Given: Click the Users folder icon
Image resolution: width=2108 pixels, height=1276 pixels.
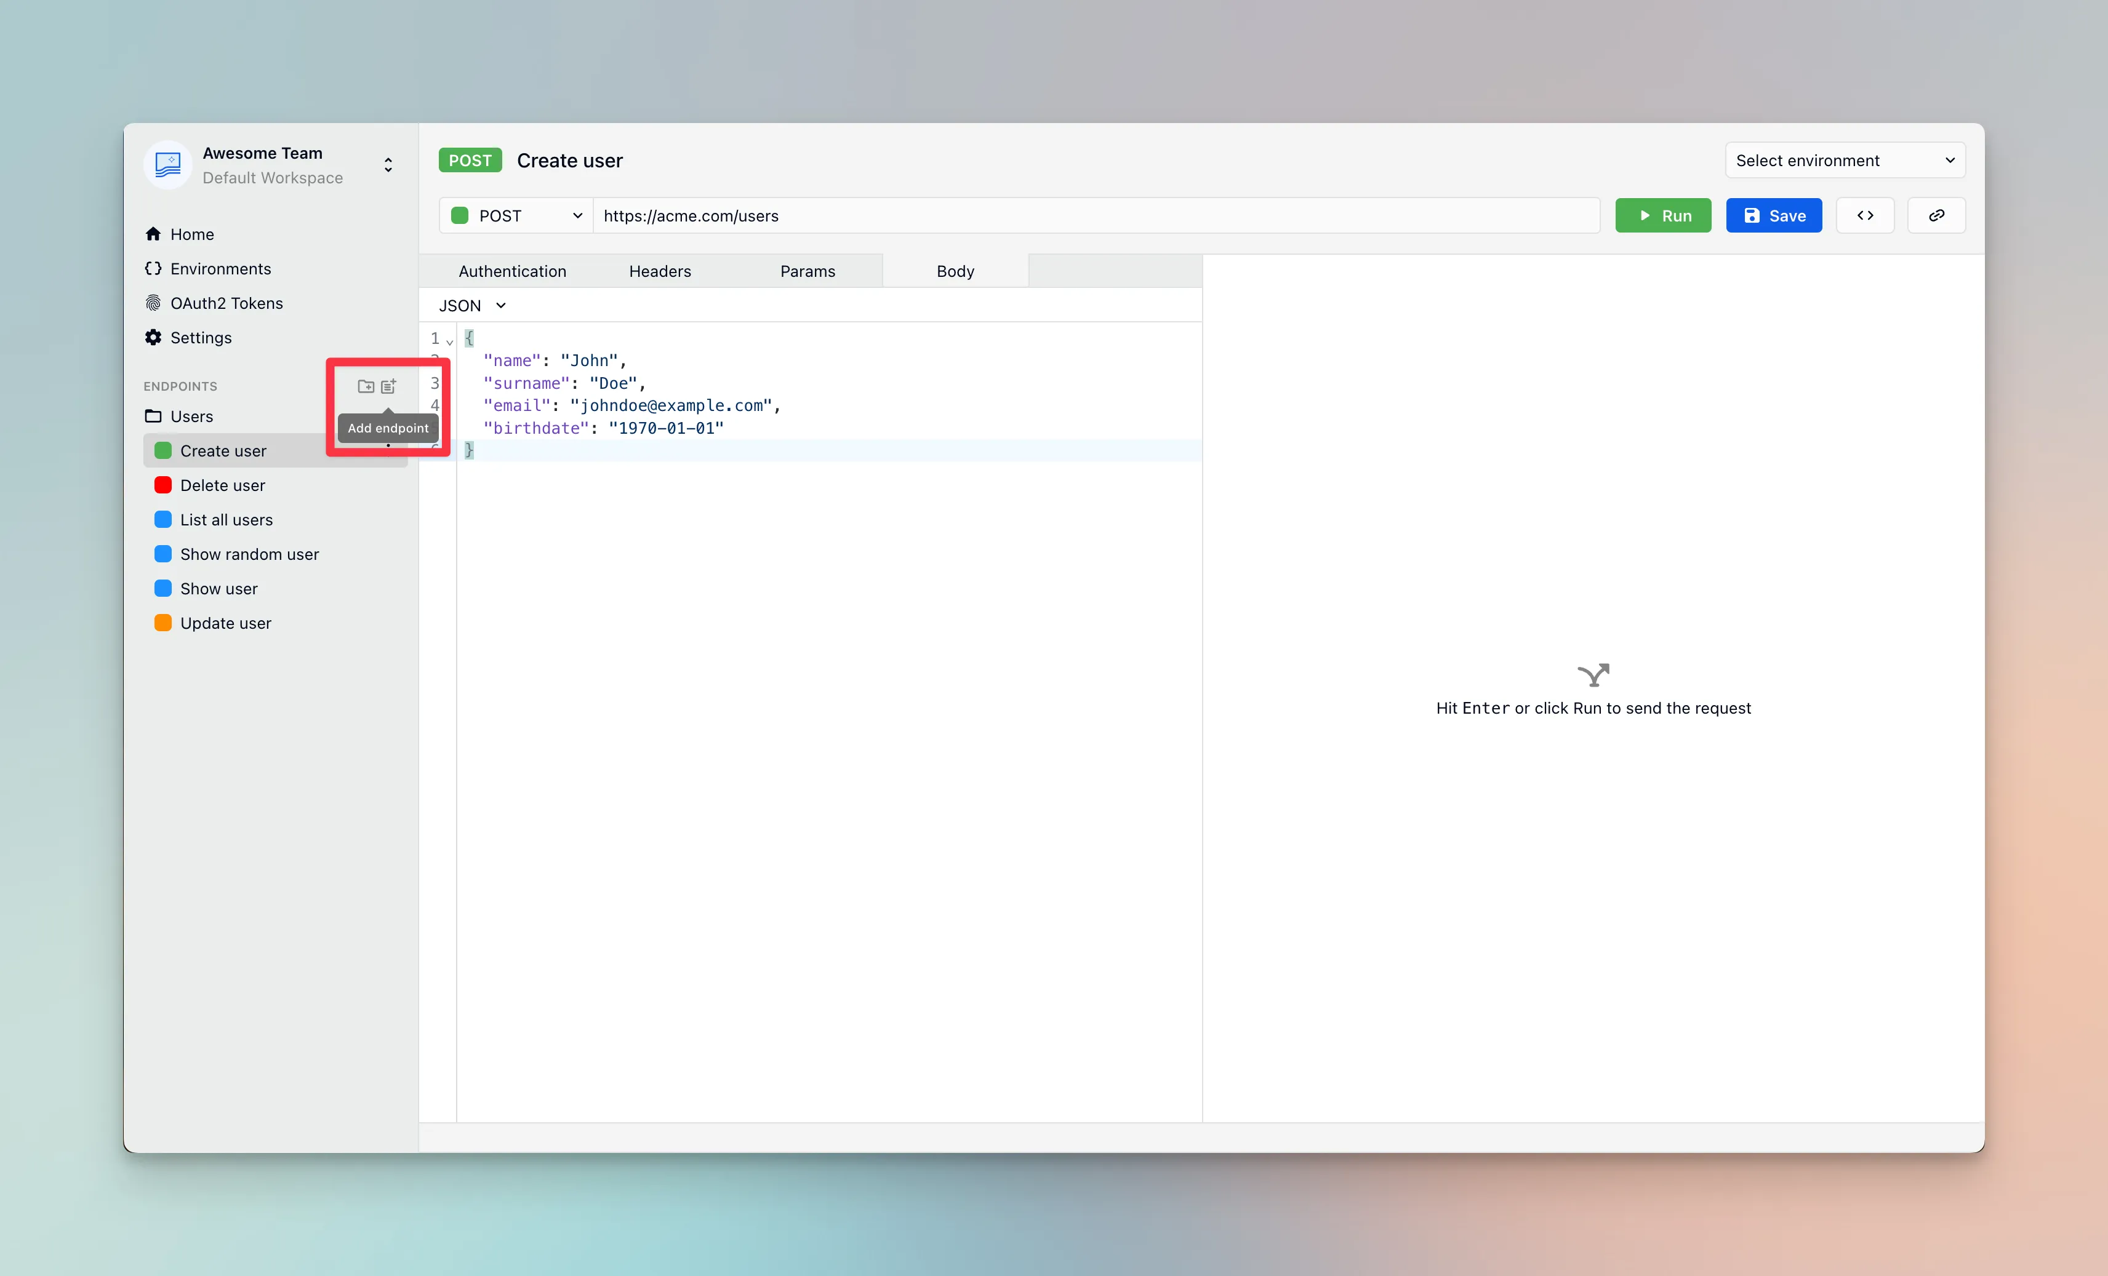Looking at the screenshot, I should [x=153, y=417].
